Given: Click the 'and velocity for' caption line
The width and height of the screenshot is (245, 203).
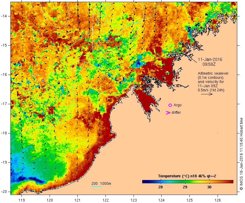Looking at the screenshot, I should [211, 82].
